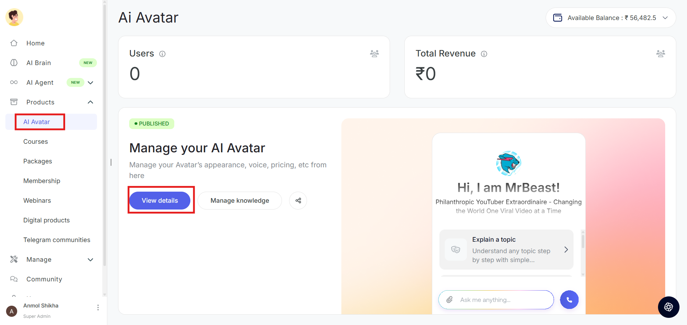Click the profile avatar at top left
This screenshot has height=325, width=687.
(x=14, y=17)
